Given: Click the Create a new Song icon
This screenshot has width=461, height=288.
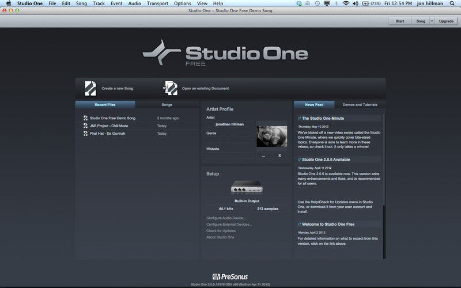Looking at the screenshot, I should pyautogui.click(x=90, y=88).
